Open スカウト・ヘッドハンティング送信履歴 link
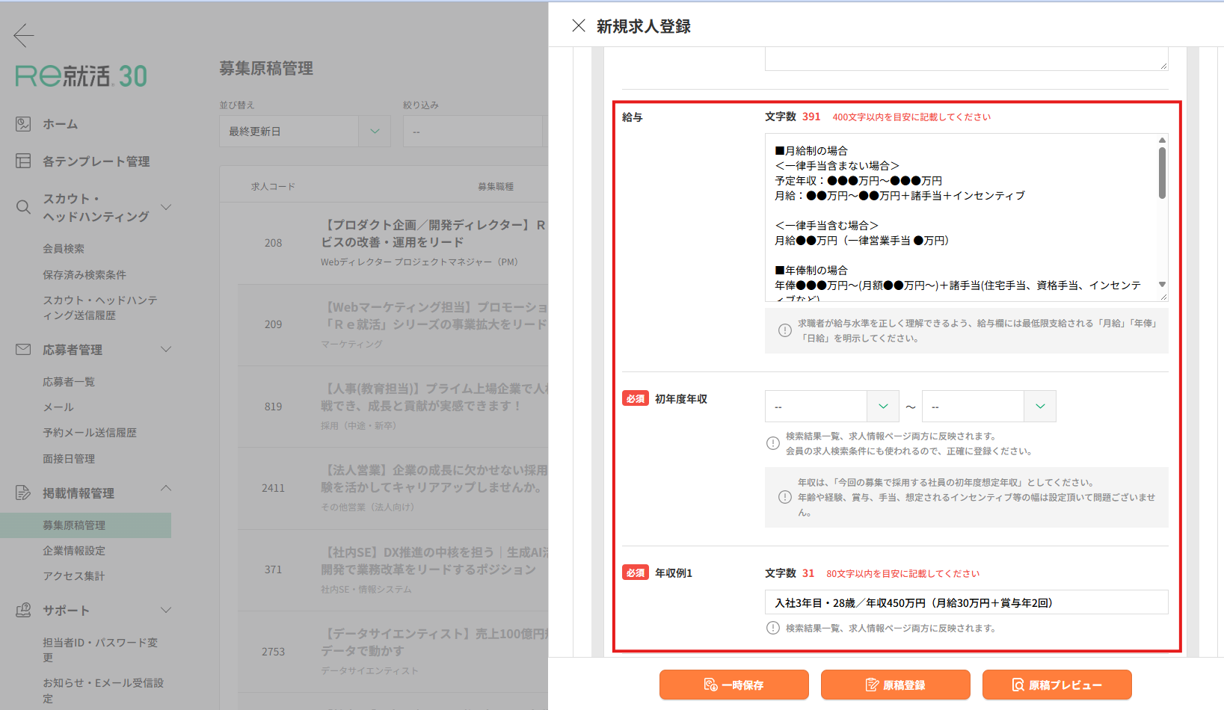 [x=100, y=308]
